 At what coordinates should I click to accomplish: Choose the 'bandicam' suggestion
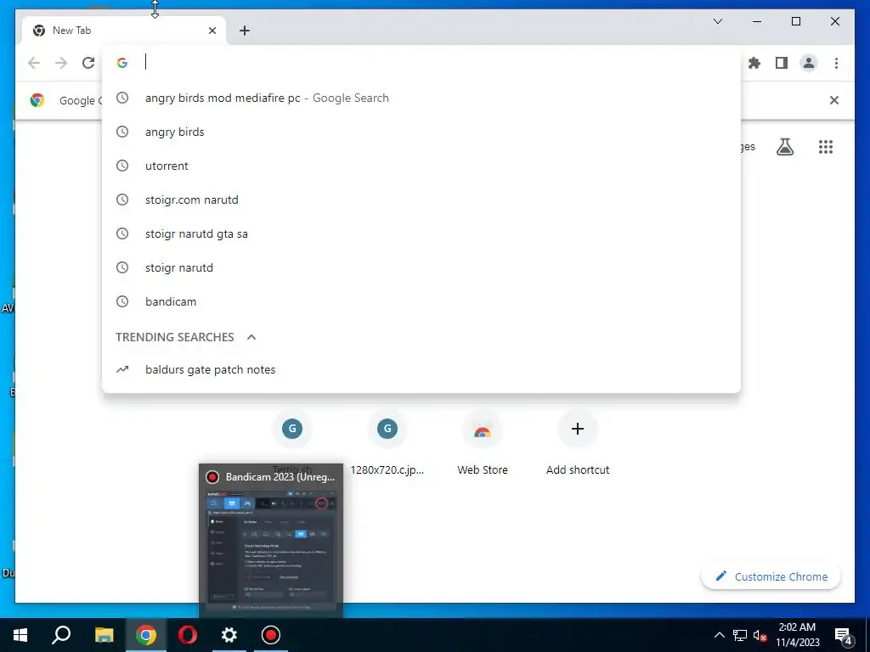pos(421,301)
